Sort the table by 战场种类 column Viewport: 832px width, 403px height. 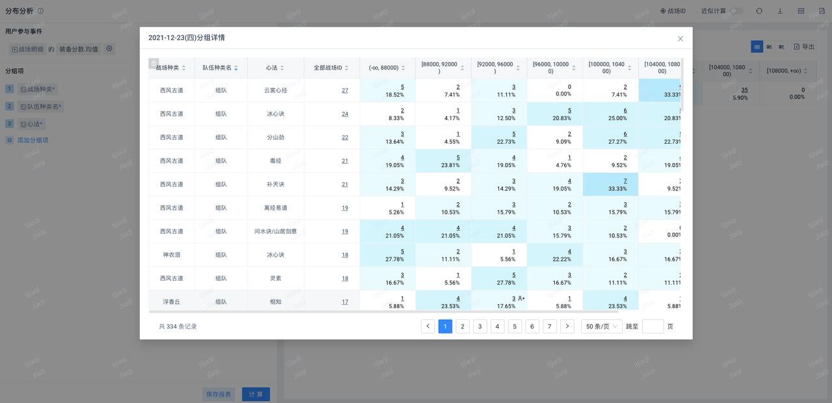point(183,68)
